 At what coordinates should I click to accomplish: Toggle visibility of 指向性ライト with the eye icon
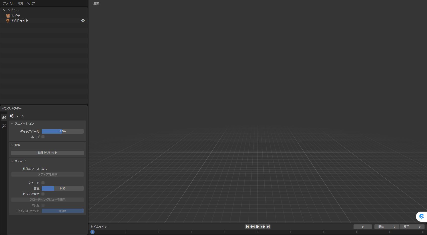tap(83, 20)
